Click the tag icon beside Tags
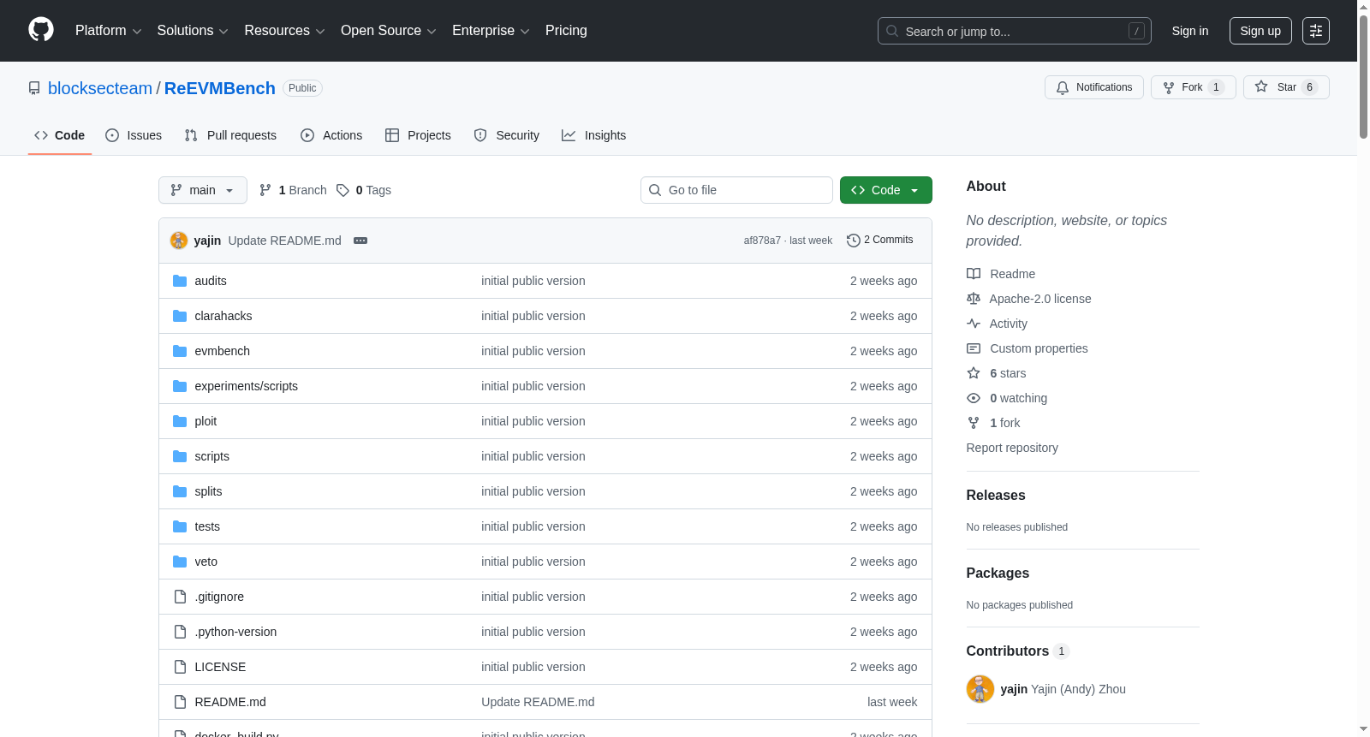1370x737 pixels. 342,190
